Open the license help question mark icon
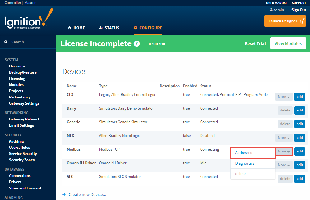The height and width of the screenshot is (200, 310). pos(136,43)
